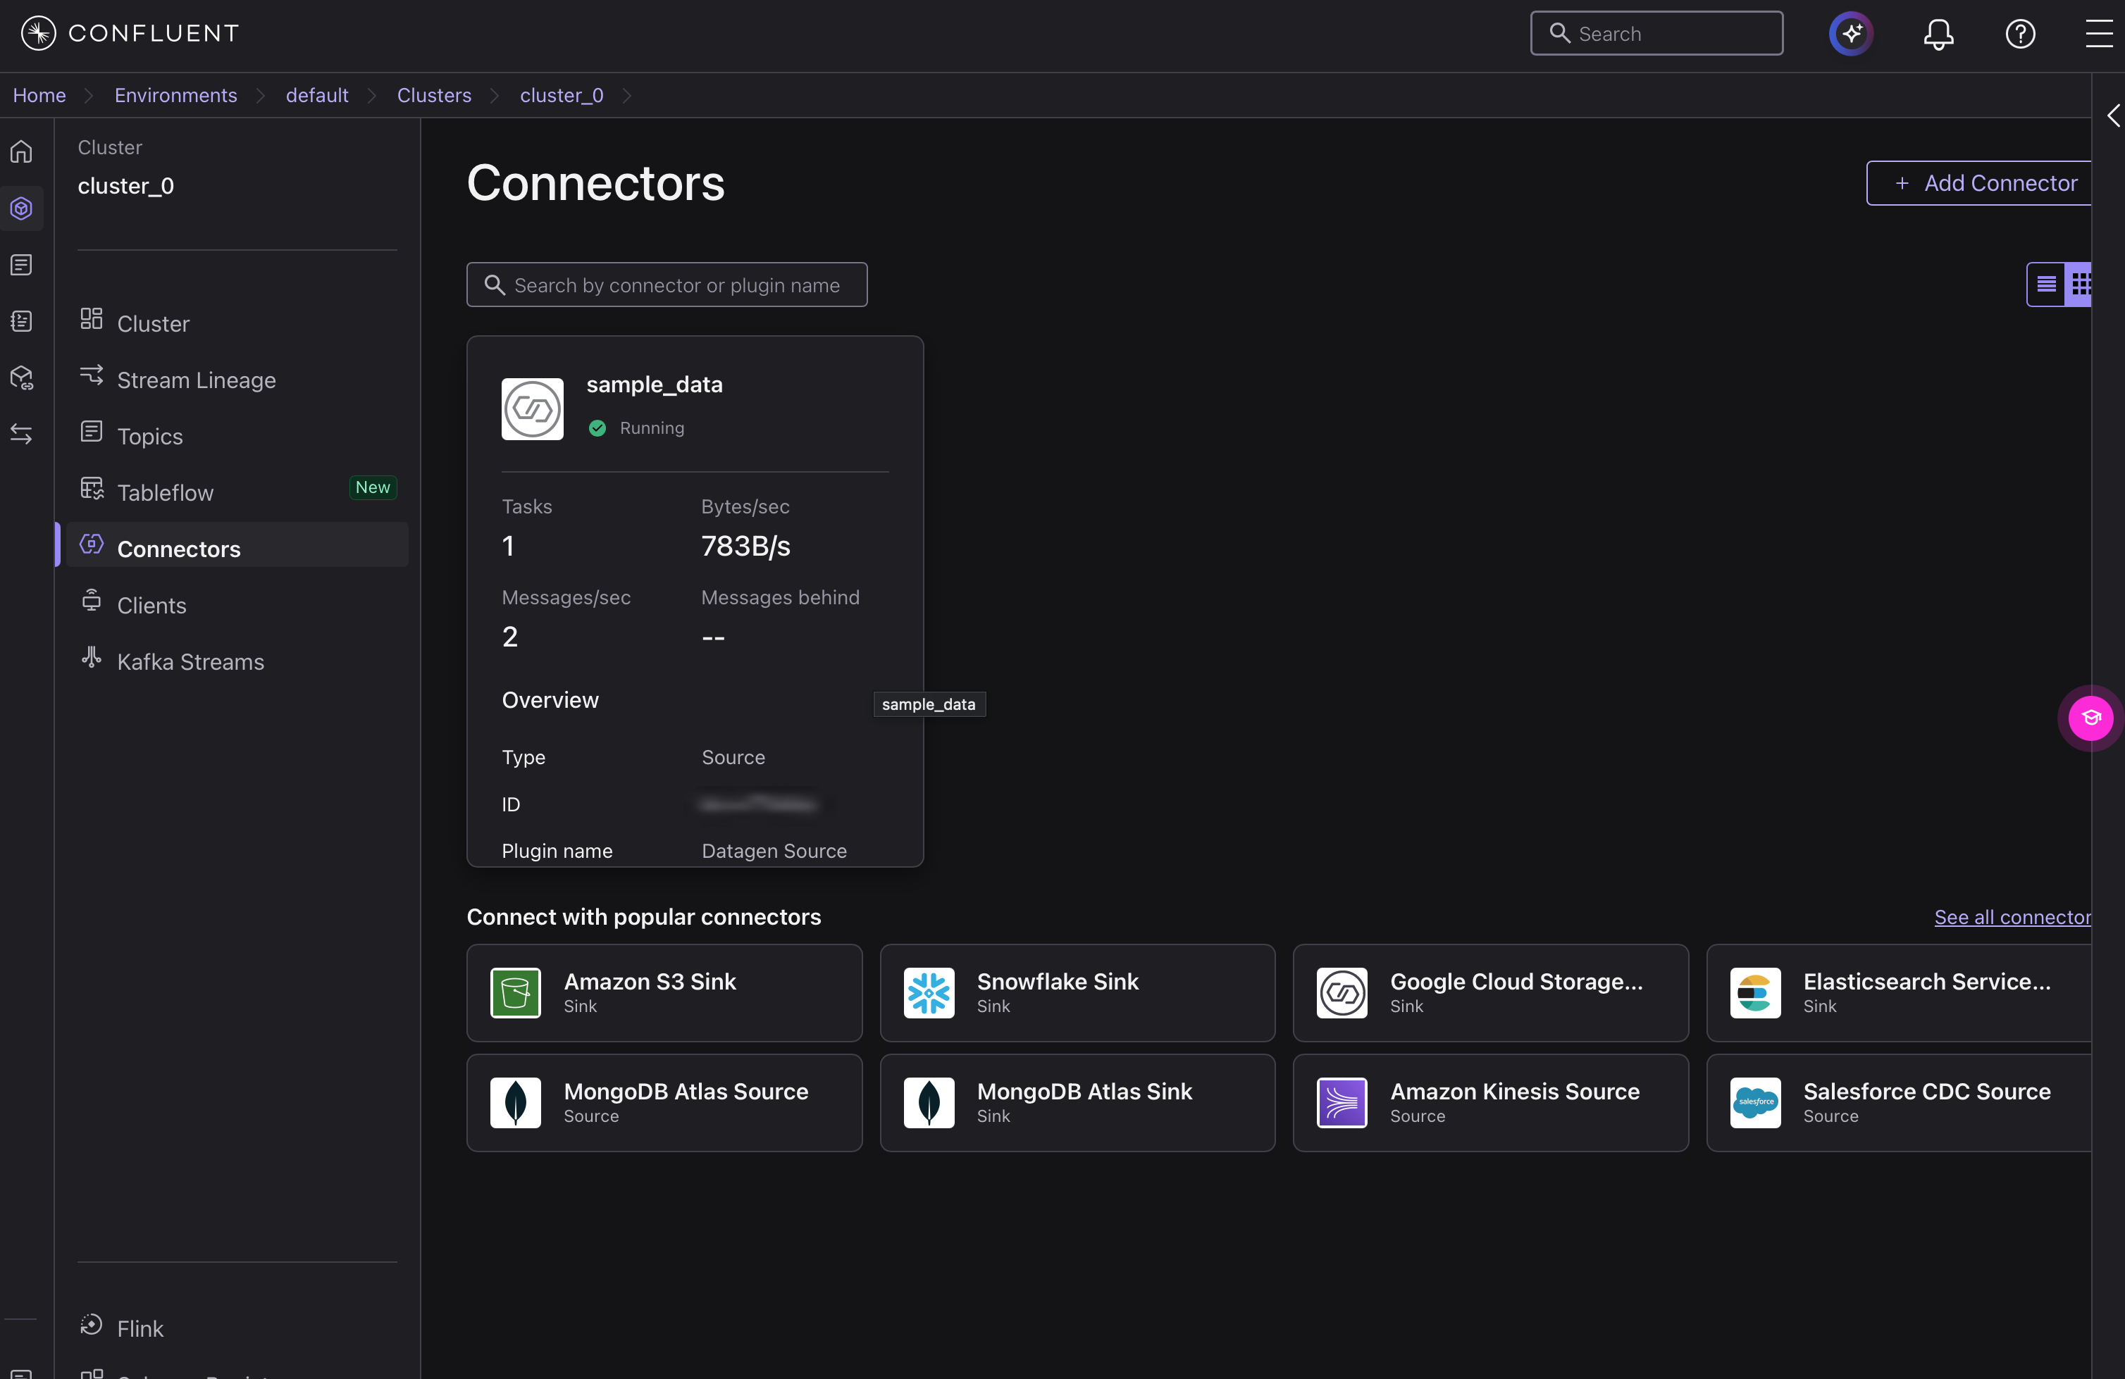Click the Google Cloud Storage icon

pos(1341,992)
